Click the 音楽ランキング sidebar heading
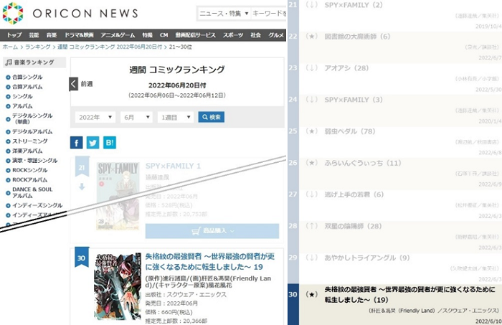502x325 pixels. point(34,62)
